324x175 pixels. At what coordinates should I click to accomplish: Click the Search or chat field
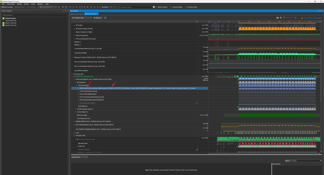pyautogui.click(x=136, y=7)
